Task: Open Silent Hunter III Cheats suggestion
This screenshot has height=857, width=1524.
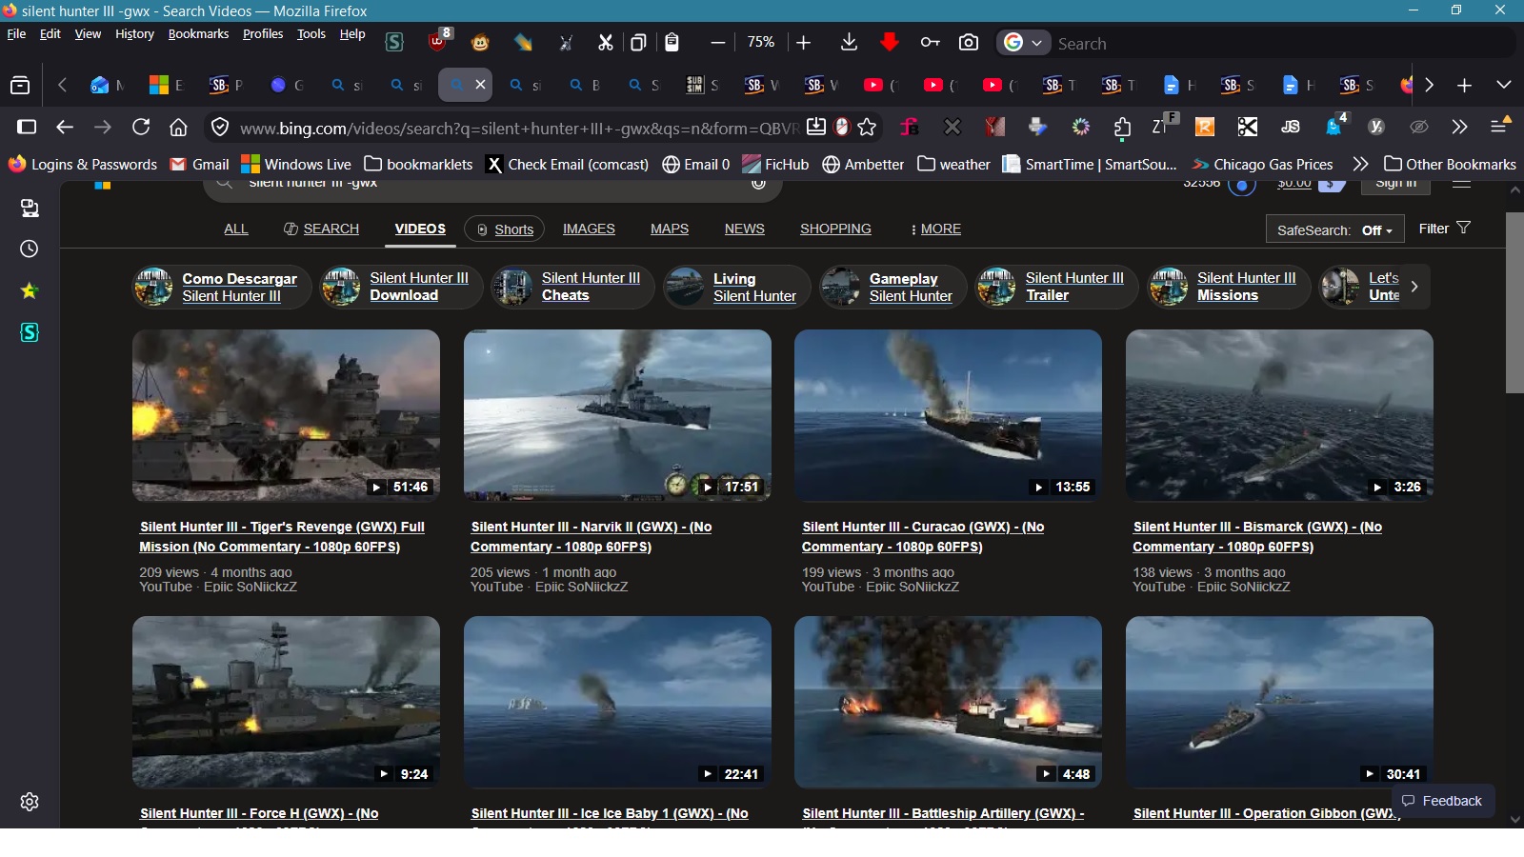Action: click(x=572, y=287)
